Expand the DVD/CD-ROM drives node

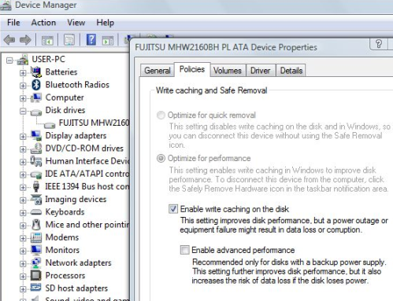[23, 149]
